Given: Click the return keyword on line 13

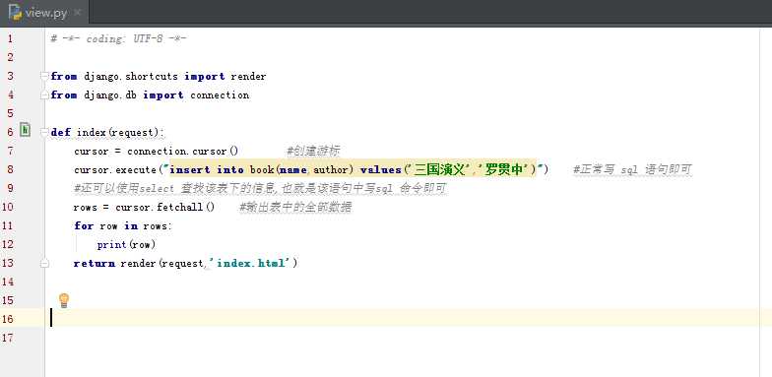Looking at the screenshot, I should tap(95, 264).
